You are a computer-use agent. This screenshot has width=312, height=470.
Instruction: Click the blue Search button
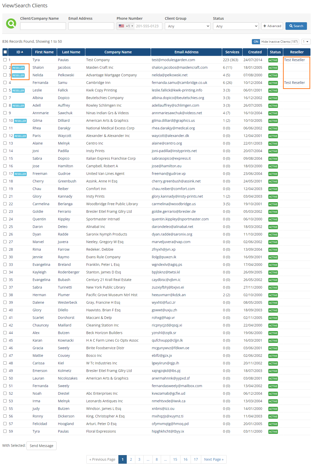pos(296,26)
